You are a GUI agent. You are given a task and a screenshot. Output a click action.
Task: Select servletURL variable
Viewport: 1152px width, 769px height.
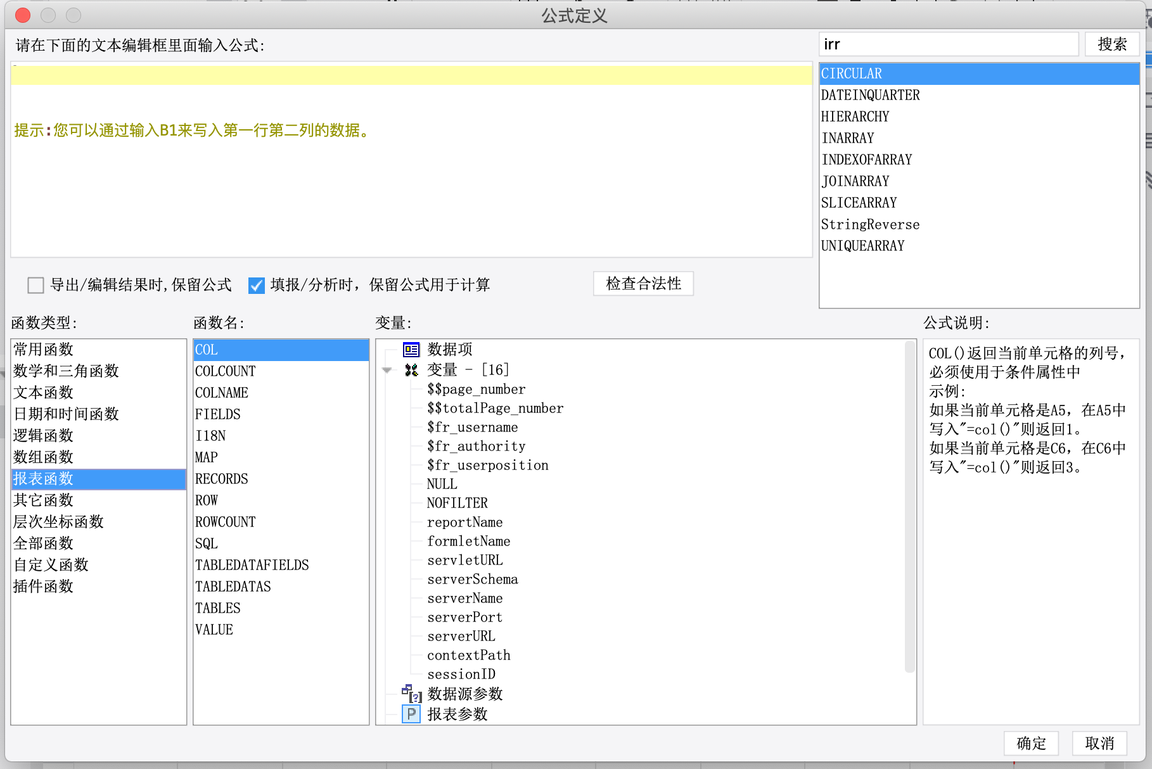pyautogui.click(x=464, y=560)
